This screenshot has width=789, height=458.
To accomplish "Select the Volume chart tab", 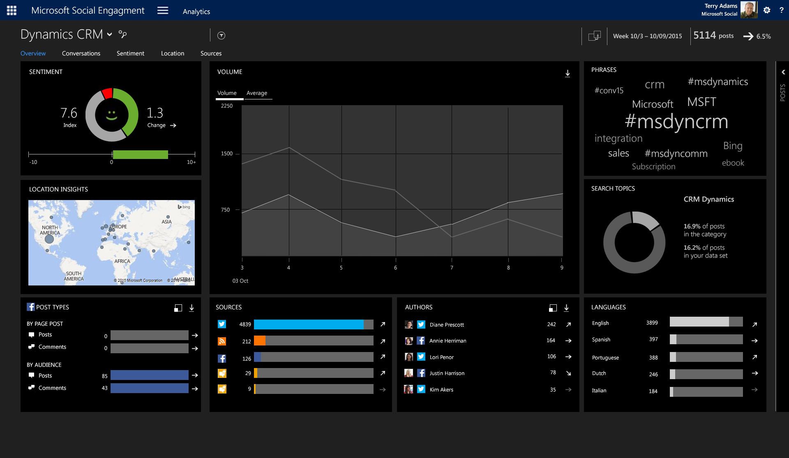I will (227, 93).
